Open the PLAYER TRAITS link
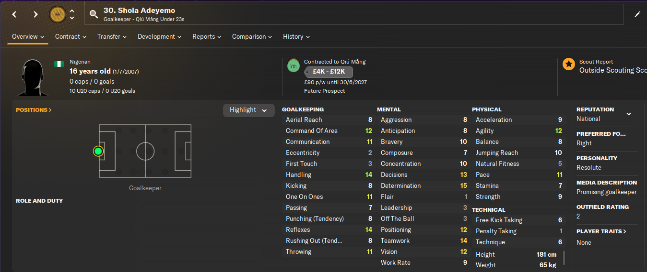The width and height of the screenshot is (647, 272). click(601, 231)
